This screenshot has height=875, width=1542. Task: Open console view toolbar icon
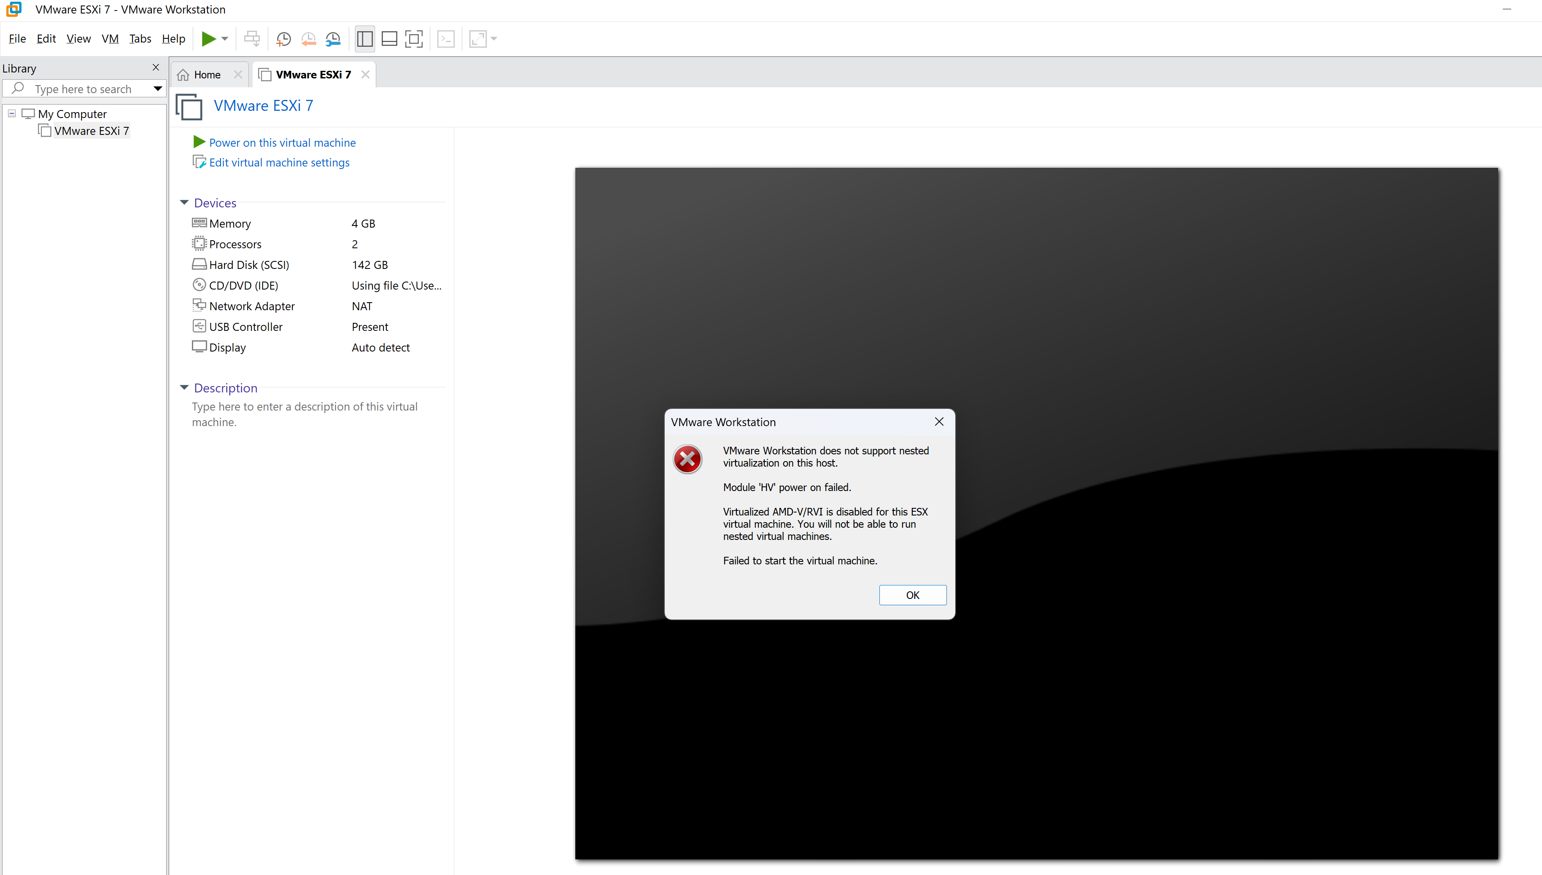446,39
